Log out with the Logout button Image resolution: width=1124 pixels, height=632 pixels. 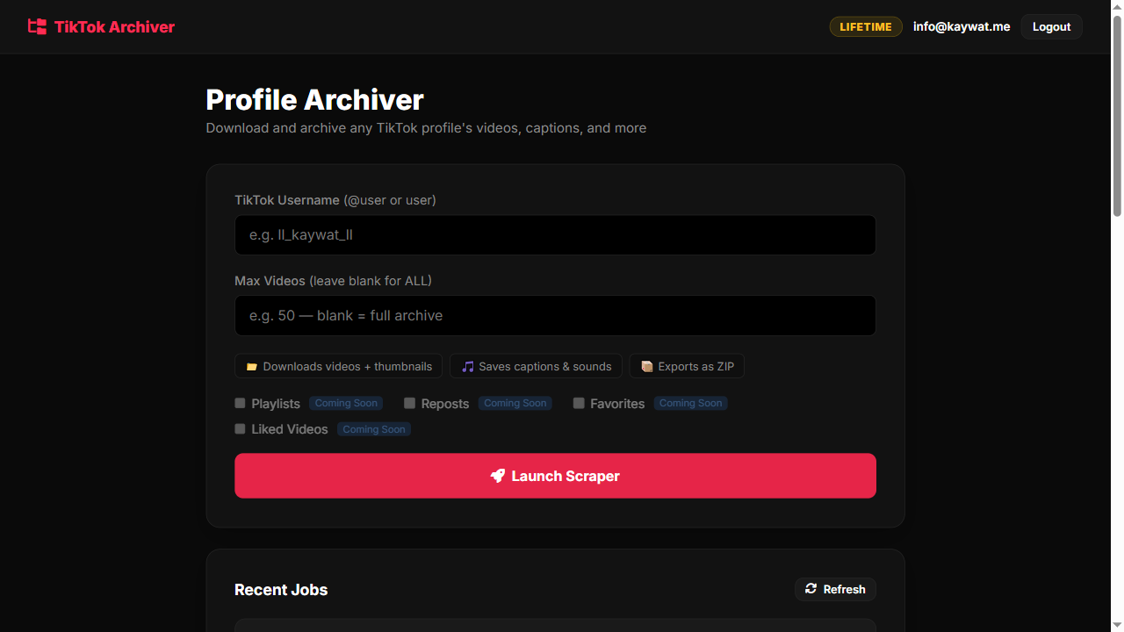coord(1051,26)
